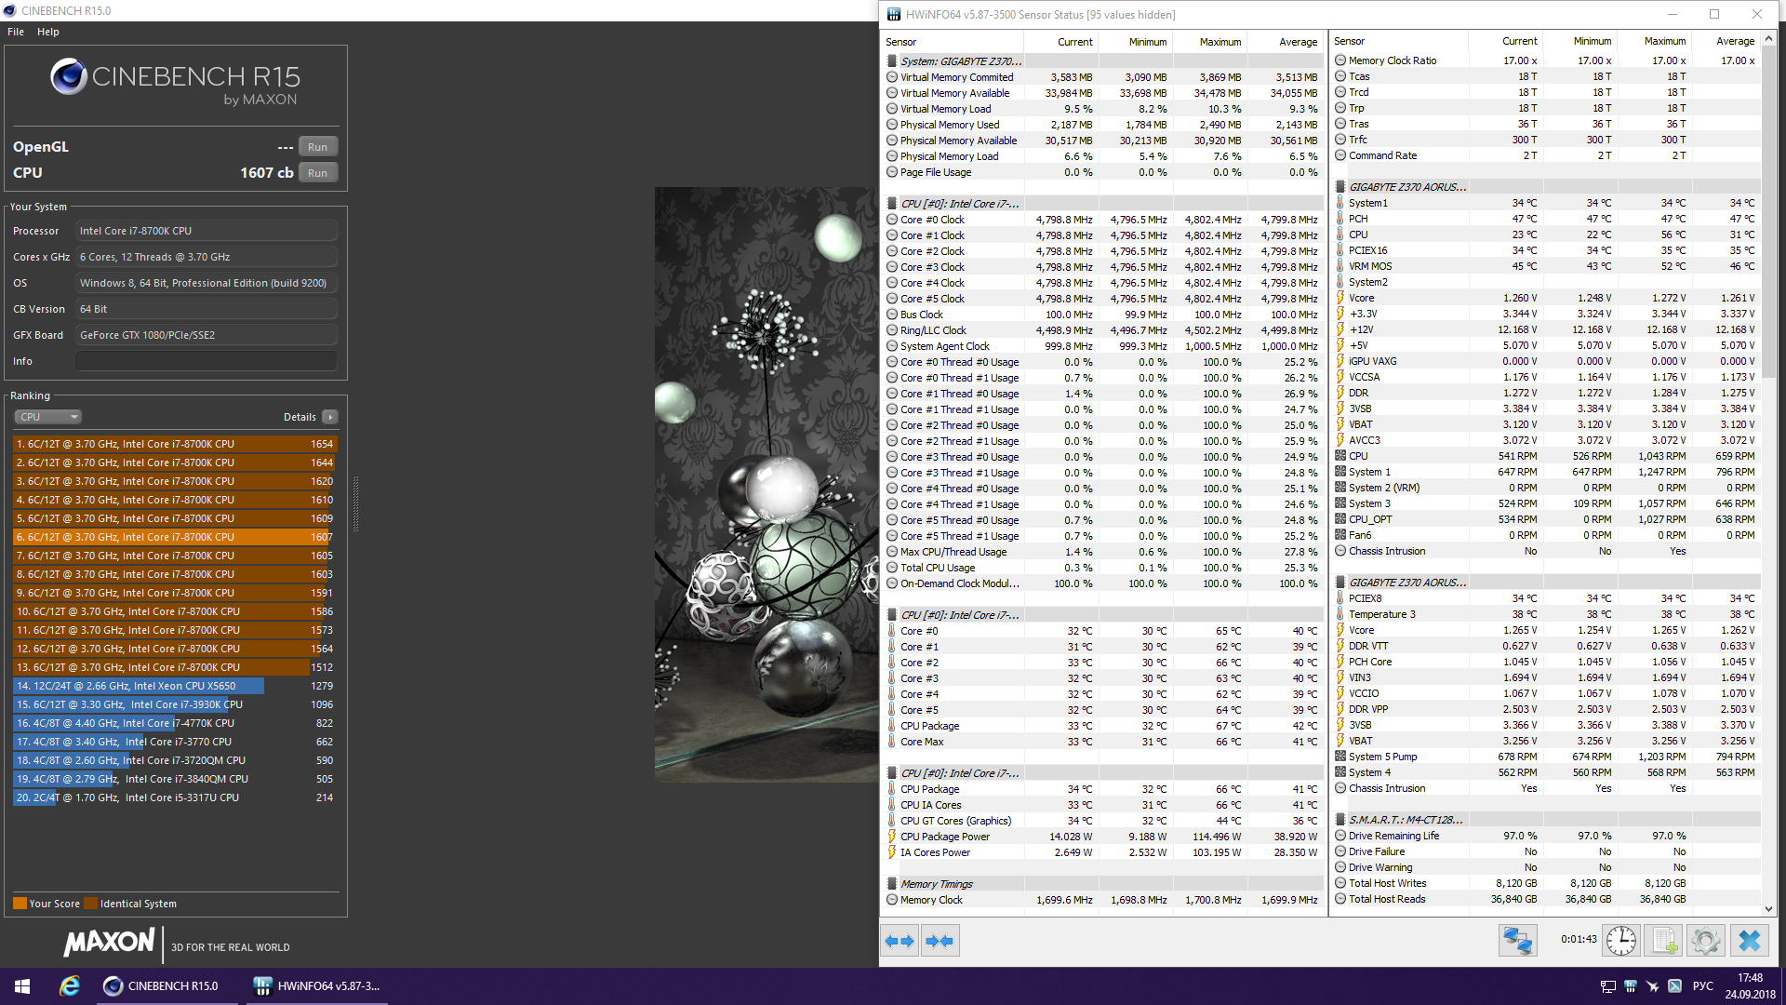
Task: Click the РУС language indicator
Action: 1702,986
